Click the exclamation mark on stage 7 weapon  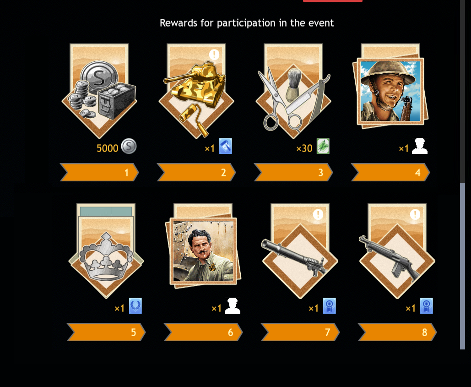point(318,214)
